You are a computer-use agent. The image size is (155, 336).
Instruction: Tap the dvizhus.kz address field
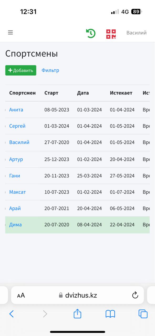click(x=77, y=295)
